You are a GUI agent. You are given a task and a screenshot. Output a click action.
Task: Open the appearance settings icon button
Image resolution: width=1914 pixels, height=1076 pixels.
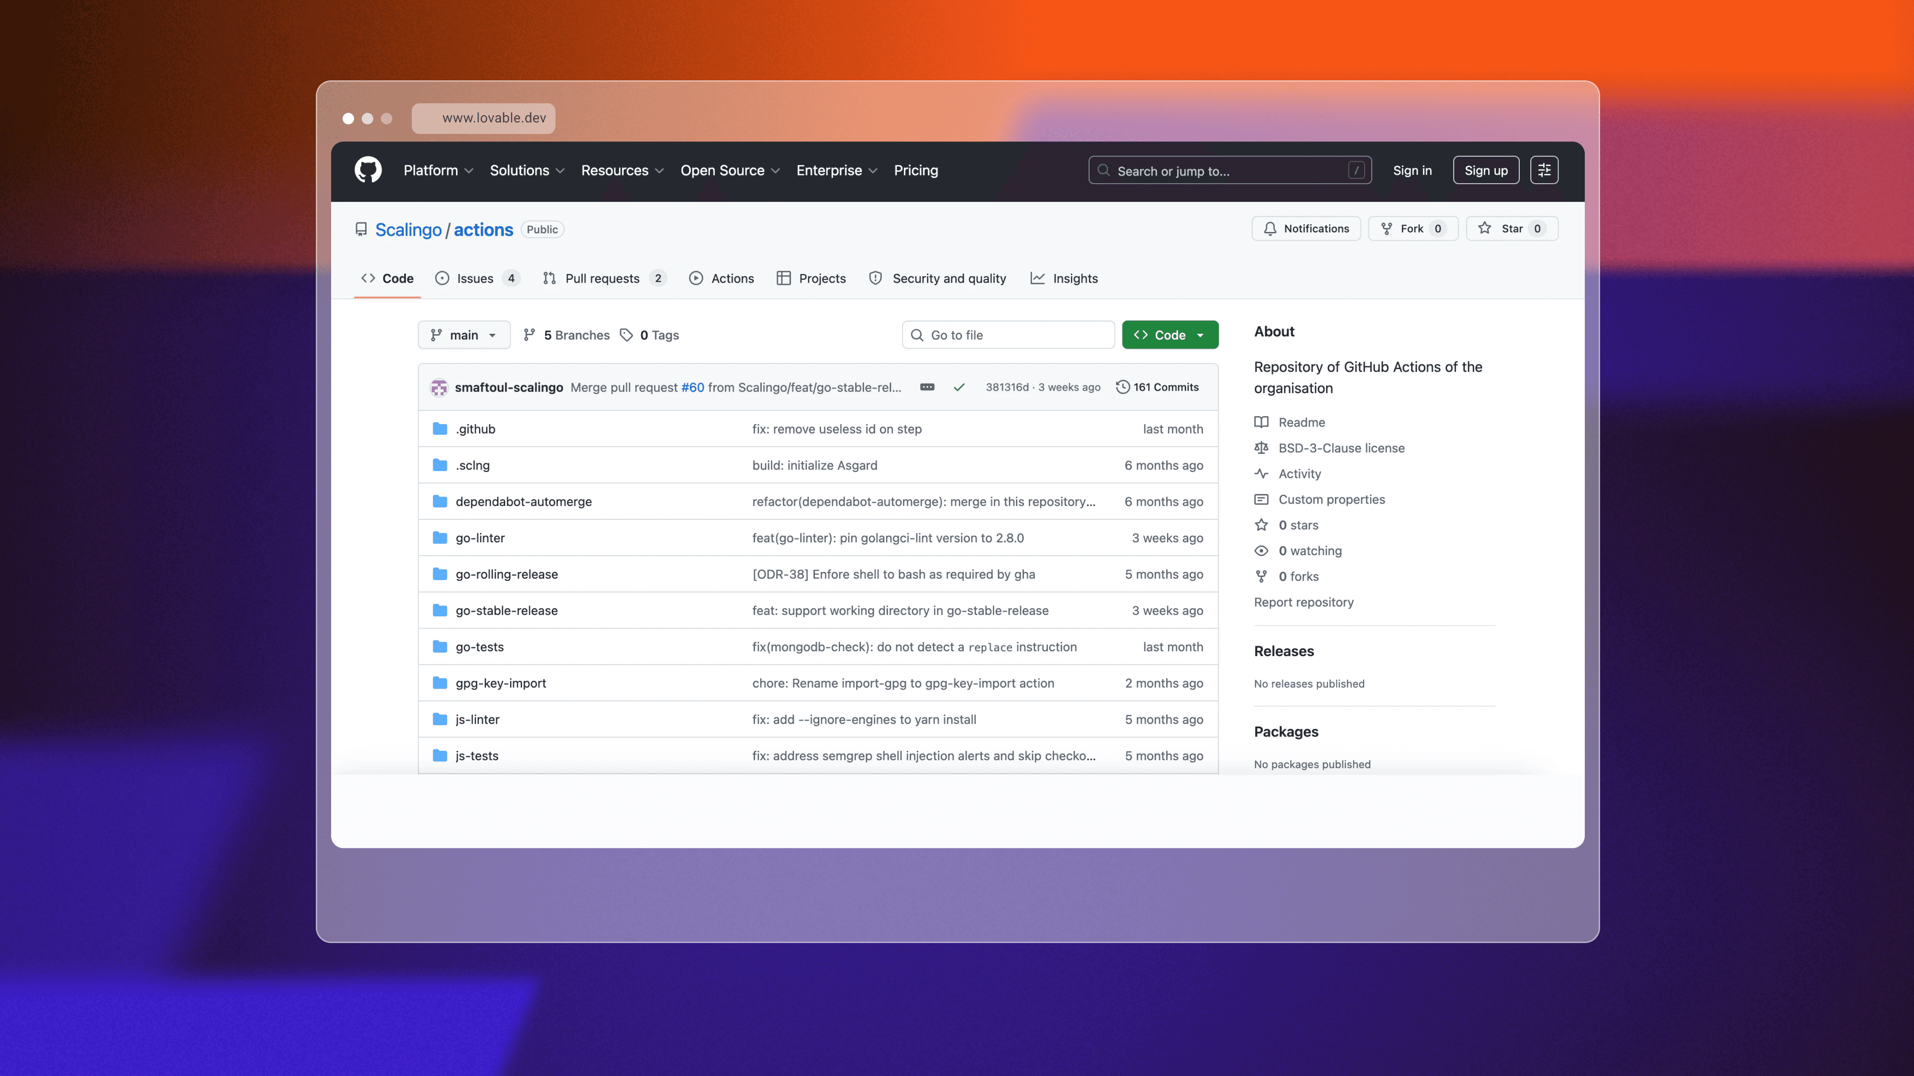[1544, 170]
